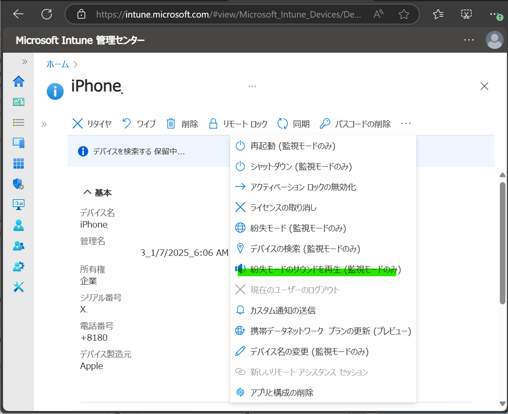Open the Groups icon in the sidebar
The height and width of the screenshot is (414, 508).
coord(18,246)
